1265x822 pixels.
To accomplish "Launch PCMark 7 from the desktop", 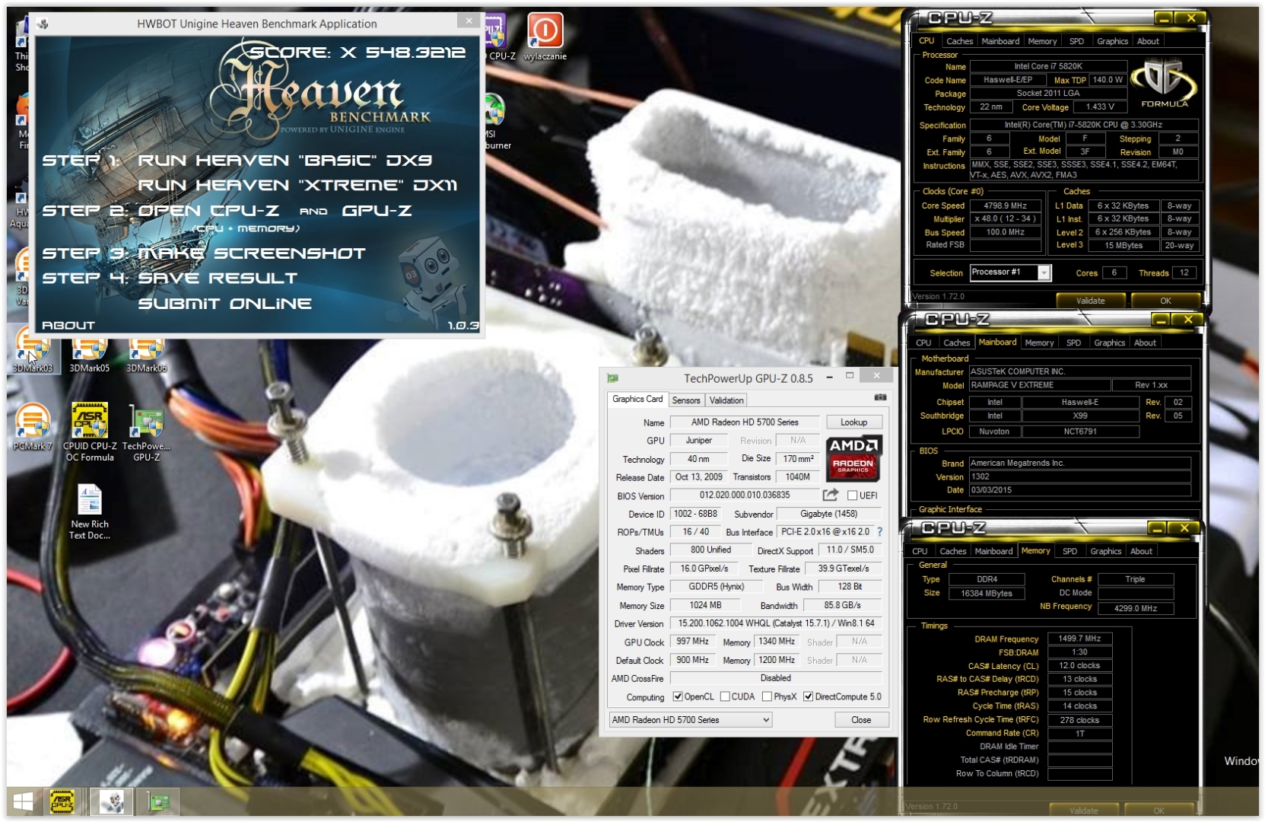I will click(x=33, y=426).
